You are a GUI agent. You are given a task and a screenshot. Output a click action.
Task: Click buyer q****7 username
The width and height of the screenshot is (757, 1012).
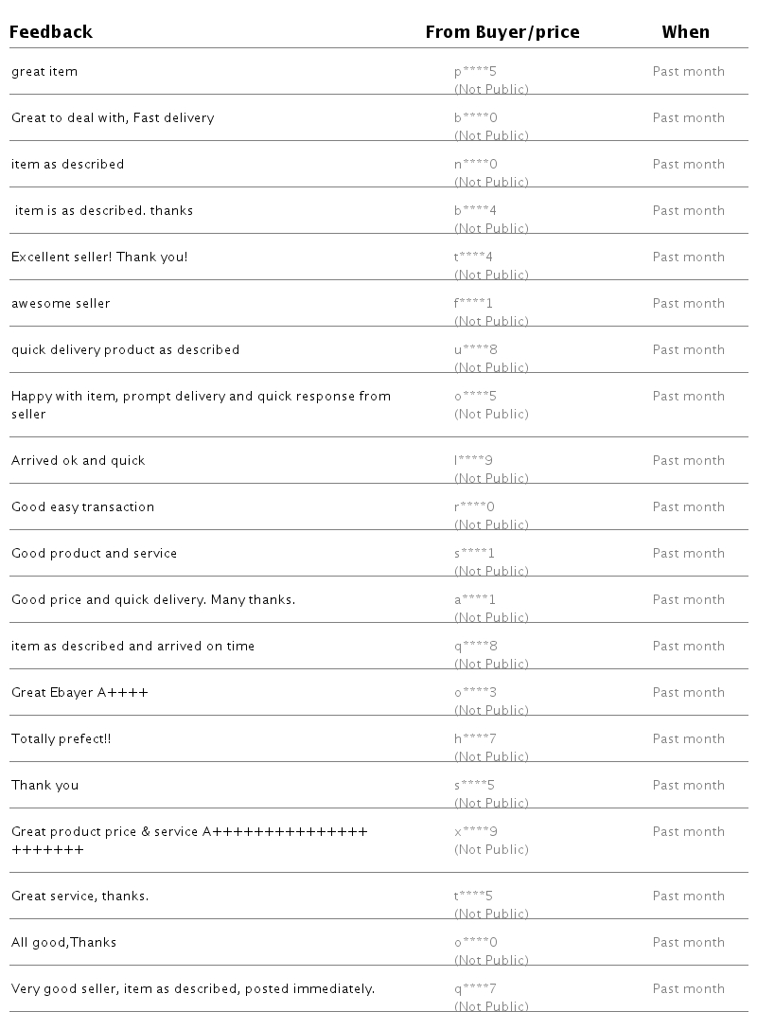[475, 989]
